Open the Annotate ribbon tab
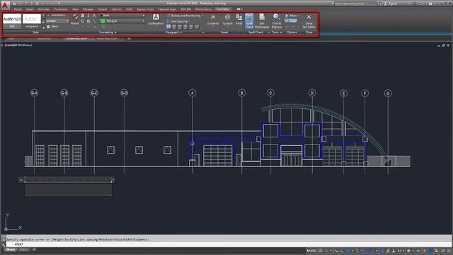Image resolution: width=453 pixels, height=255 pixels. (x=44, y=9)
